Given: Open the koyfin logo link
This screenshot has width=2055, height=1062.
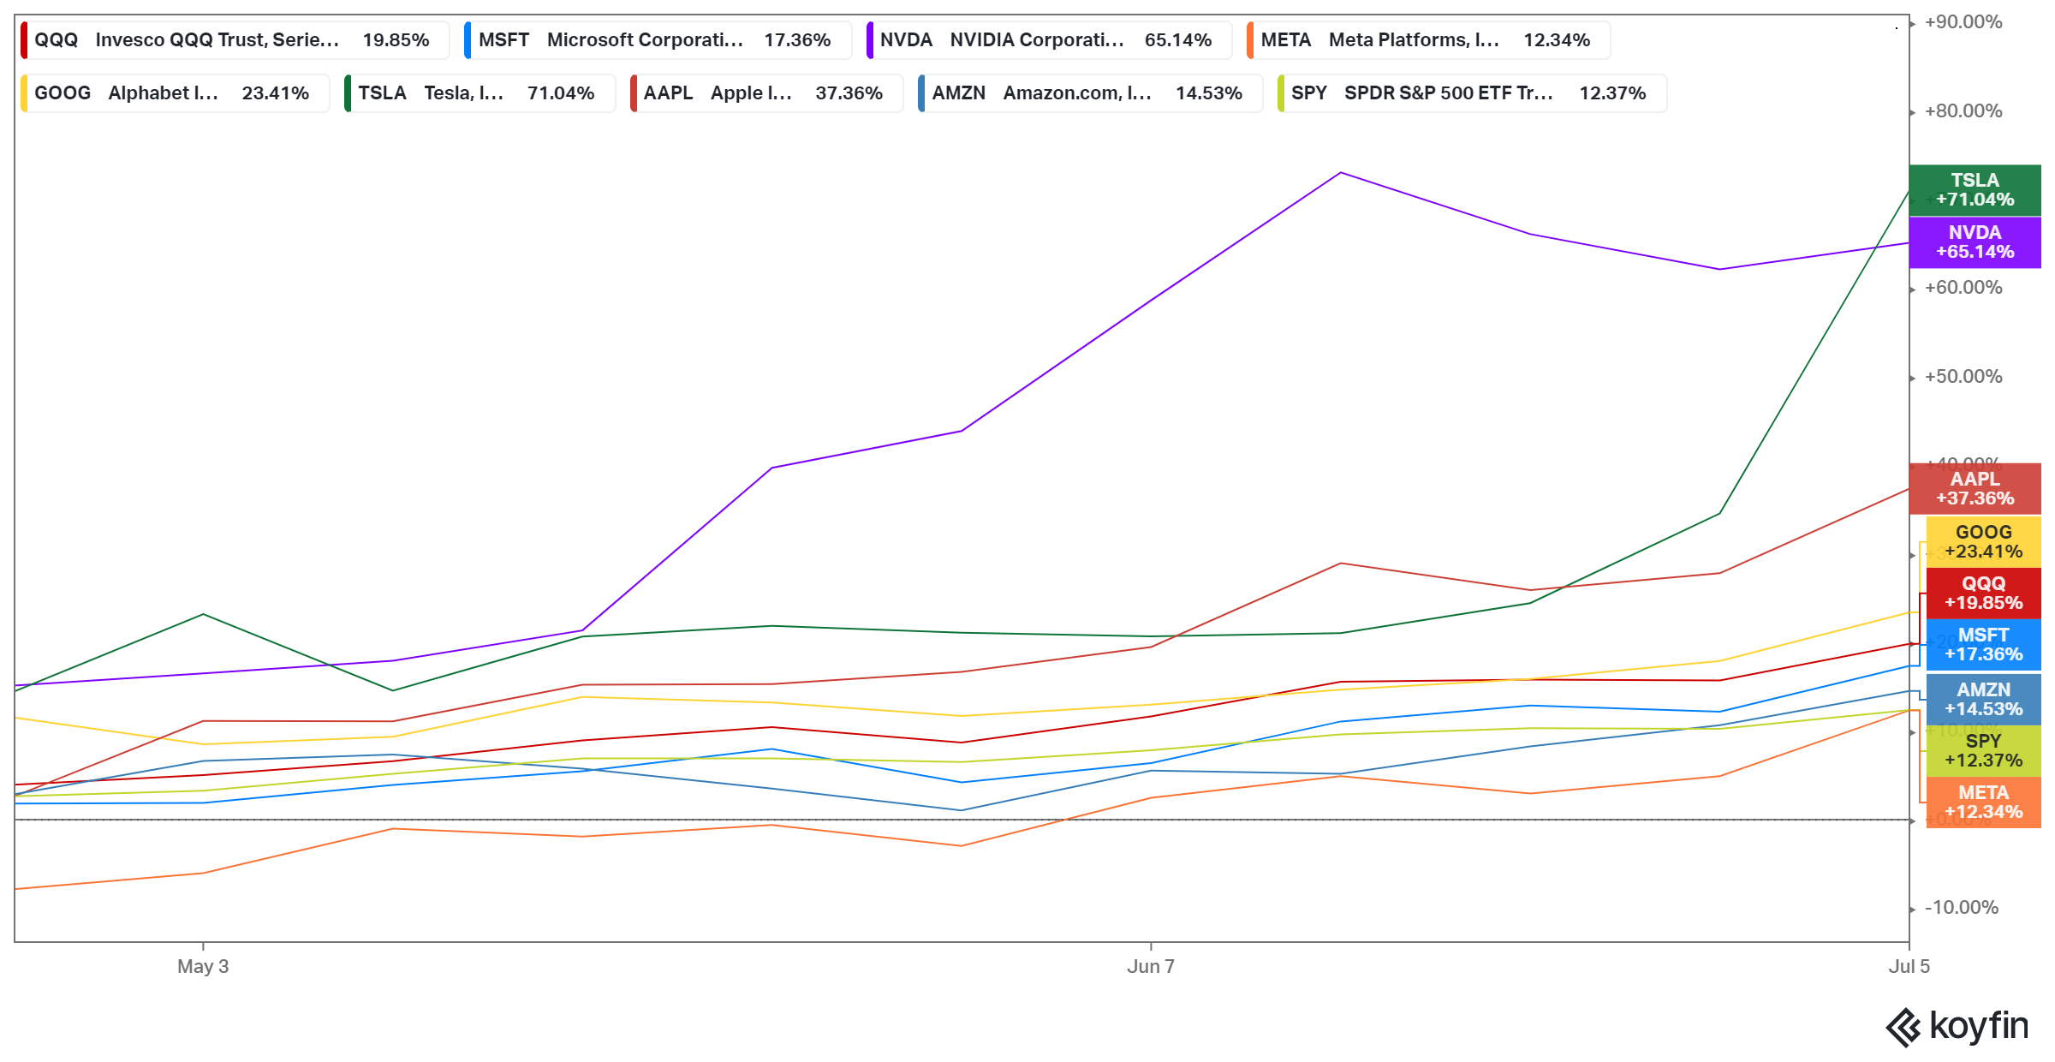Looking at the screenshot, I should (x=1957, y=1027).
